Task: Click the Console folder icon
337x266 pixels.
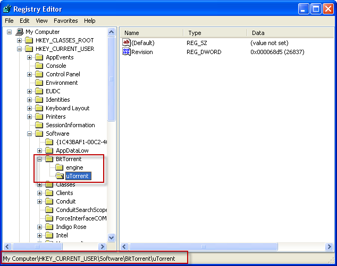Action: click(x=39, y=66)
